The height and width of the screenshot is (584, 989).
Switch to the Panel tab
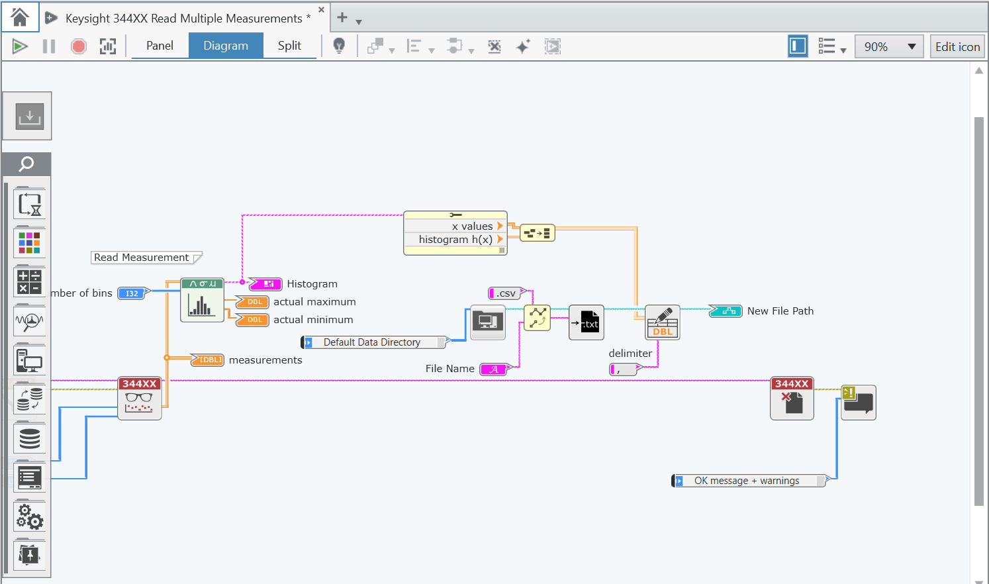click(x=159, y=46)
